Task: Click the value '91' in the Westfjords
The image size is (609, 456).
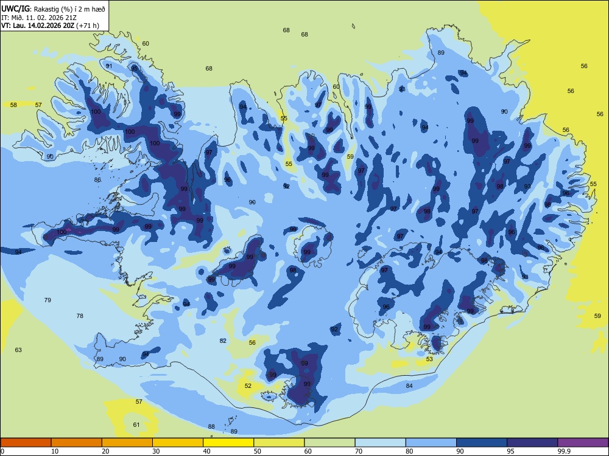Action: pyautogui.click(x=109, y=66)
